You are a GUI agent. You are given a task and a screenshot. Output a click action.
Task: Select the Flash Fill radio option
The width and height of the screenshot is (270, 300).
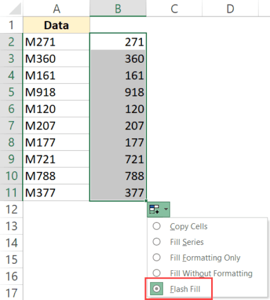click(157, 289)
